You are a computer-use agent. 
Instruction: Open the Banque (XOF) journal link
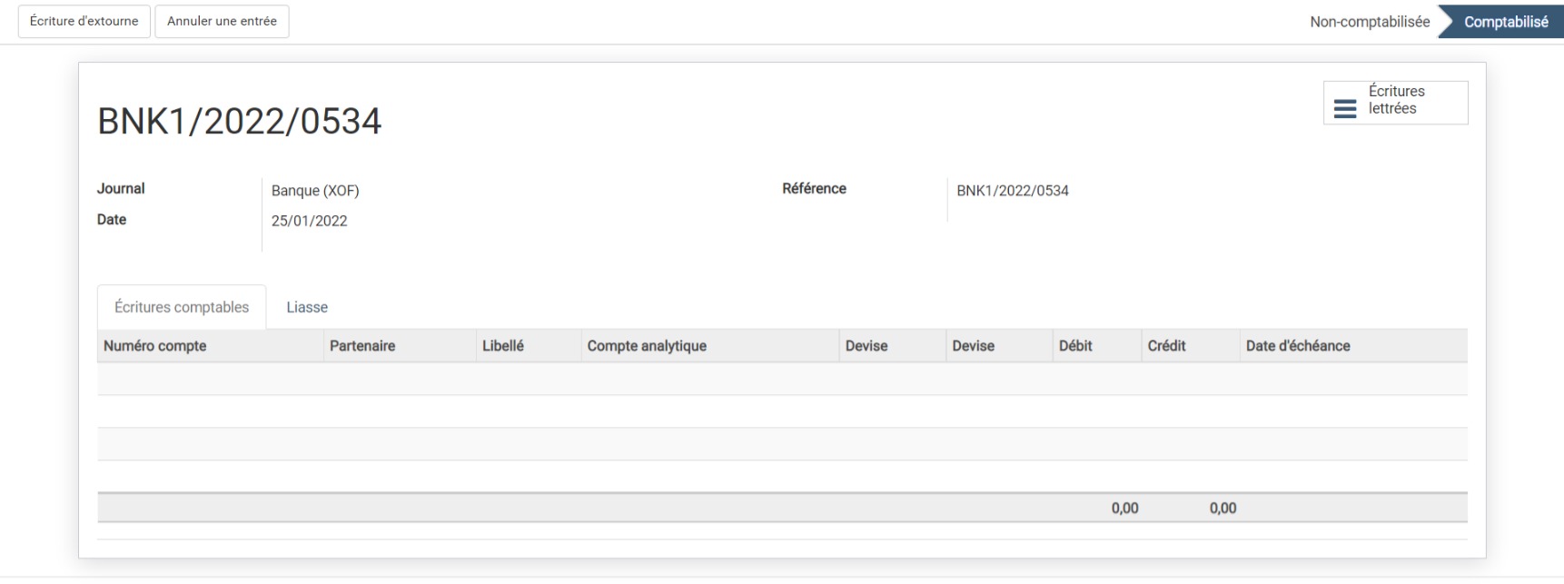coord(315,191)
